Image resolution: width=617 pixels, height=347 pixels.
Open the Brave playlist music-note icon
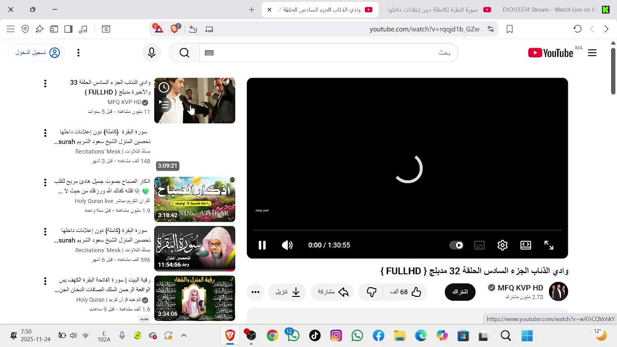pos(83,29)
